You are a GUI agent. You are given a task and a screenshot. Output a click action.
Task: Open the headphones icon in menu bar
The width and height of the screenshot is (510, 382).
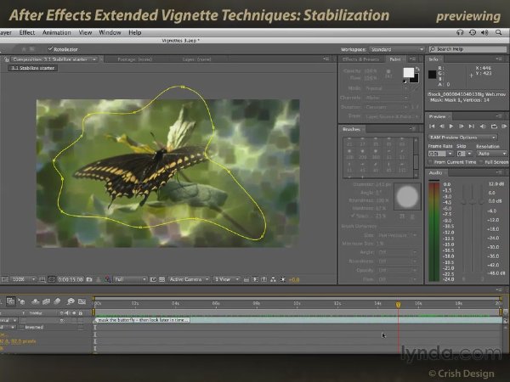460,32
